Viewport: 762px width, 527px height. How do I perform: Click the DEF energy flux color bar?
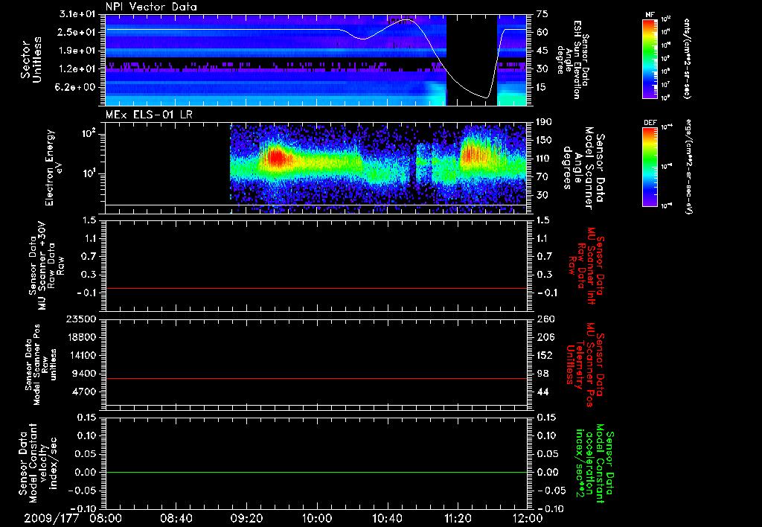650,167
